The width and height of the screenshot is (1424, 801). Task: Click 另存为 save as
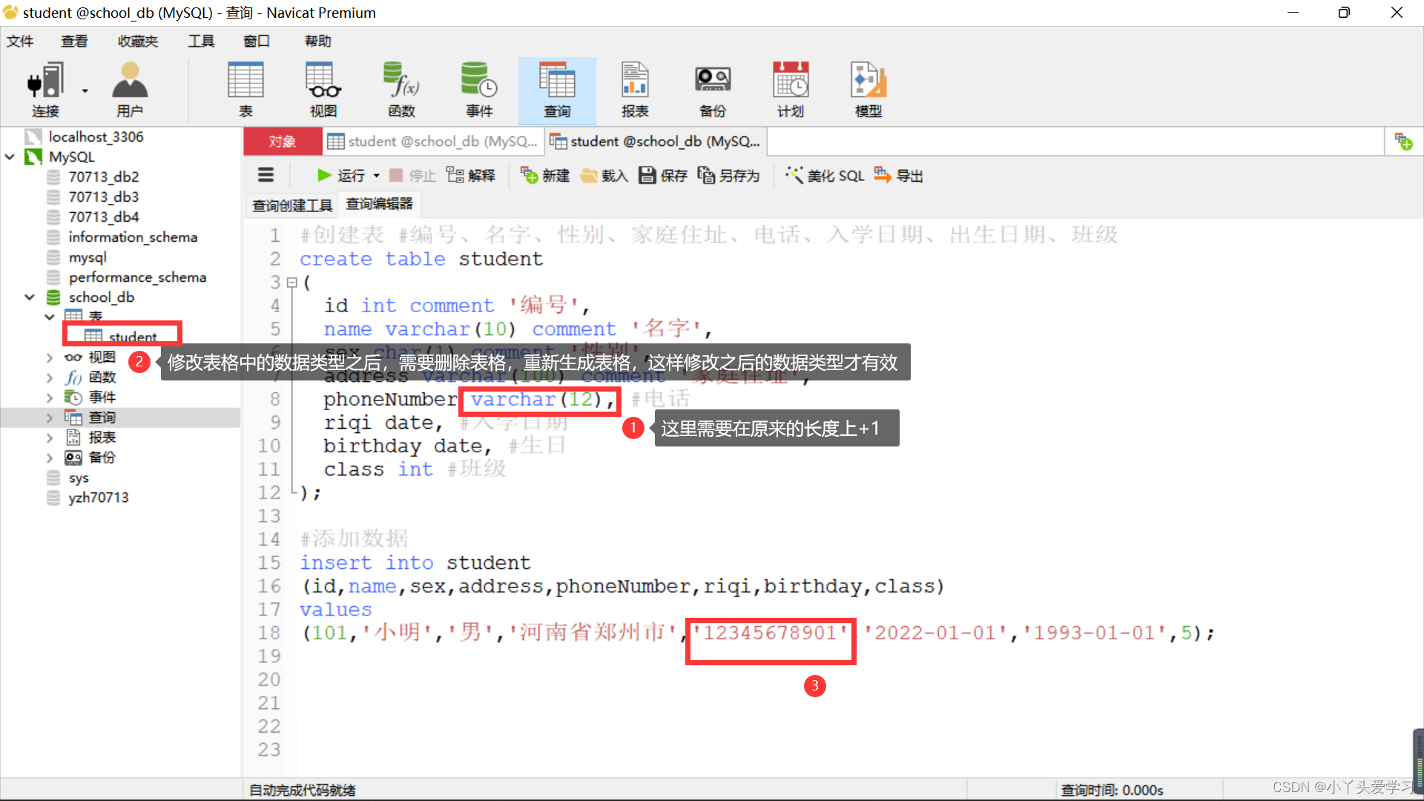point(729,175)
